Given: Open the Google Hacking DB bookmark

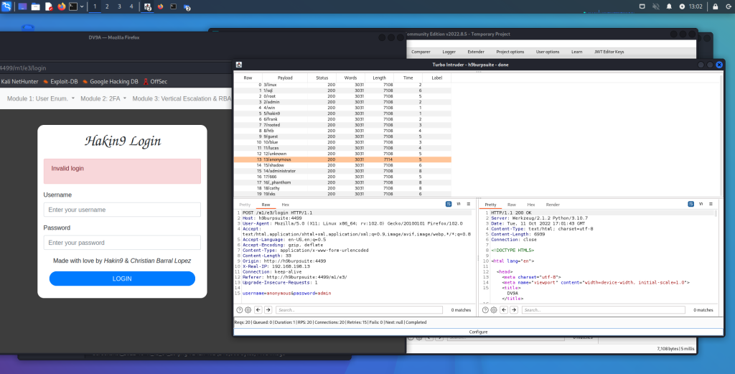Looking at the screenshot, I should point(110,82).
